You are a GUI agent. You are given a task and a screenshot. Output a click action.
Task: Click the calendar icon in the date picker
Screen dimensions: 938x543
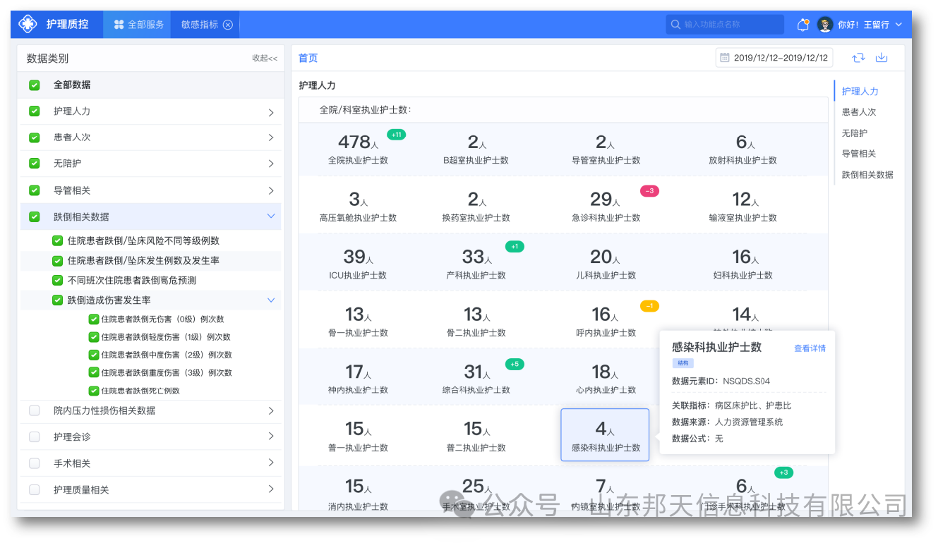(725, 57)
